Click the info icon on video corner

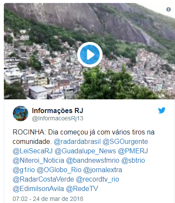[169, 9]
